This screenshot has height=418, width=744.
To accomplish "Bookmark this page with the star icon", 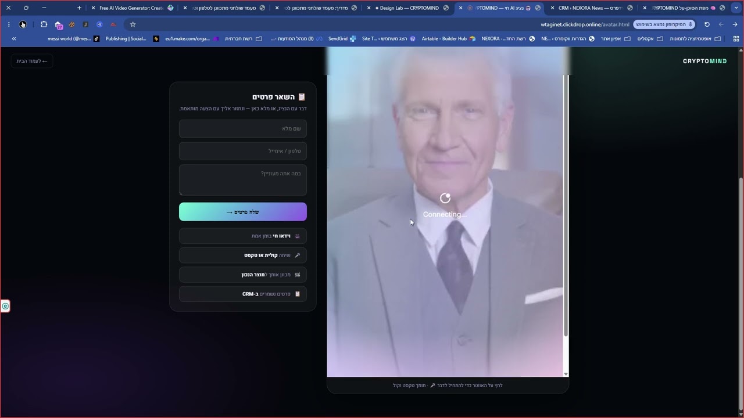I will 133,24.
